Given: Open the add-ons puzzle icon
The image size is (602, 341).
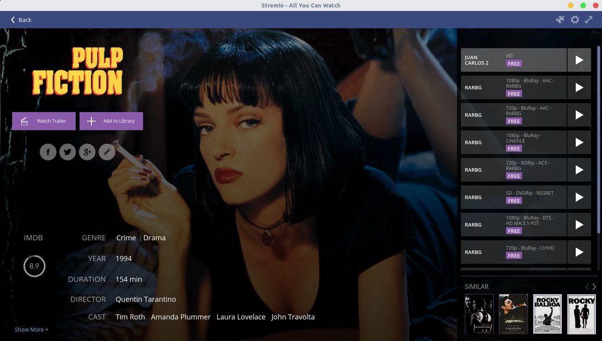Looking at the screenshot, I should click(560, 20).
